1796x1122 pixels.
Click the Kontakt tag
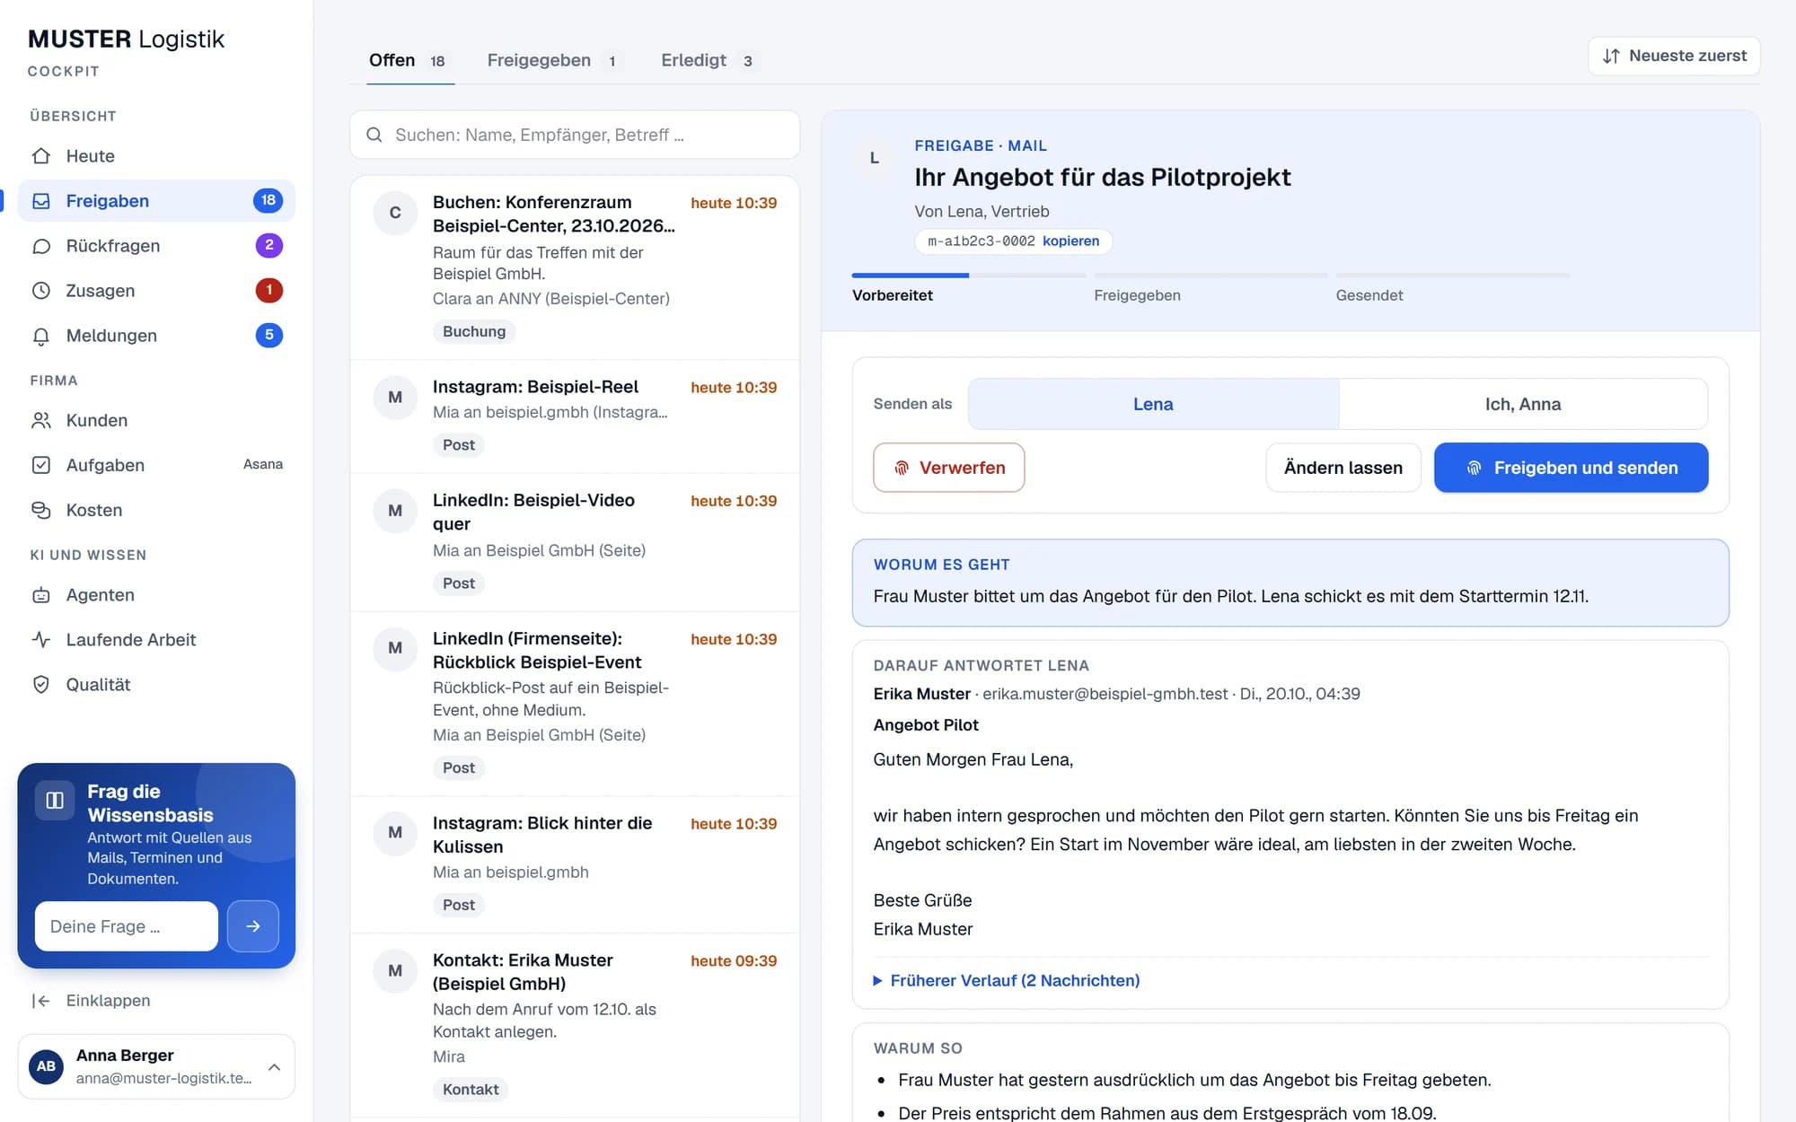click(471, 1090)
